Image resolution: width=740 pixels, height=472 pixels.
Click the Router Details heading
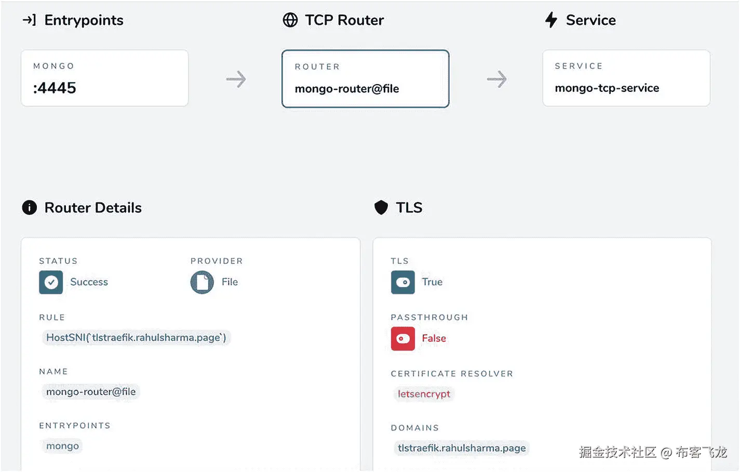pos(93,208)
